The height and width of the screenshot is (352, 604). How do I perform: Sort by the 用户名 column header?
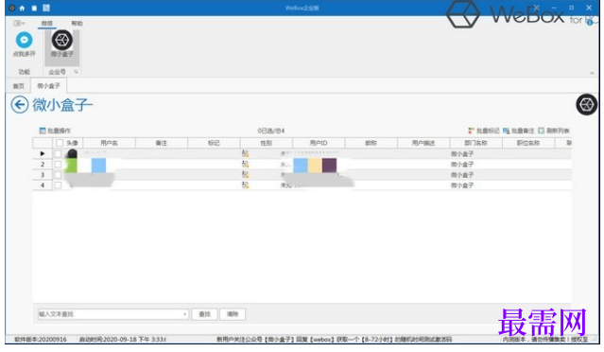click(109, 143)
